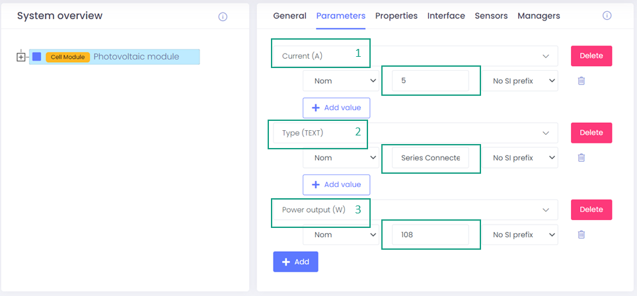Click the Power output value field showing 108
The height and width of the screenshot is (296, 637).
430,235
